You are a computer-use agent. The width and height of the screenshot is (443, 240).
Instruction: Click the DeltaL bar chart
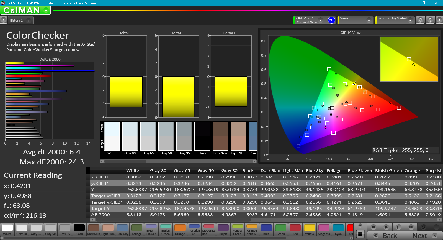point(126,76)
